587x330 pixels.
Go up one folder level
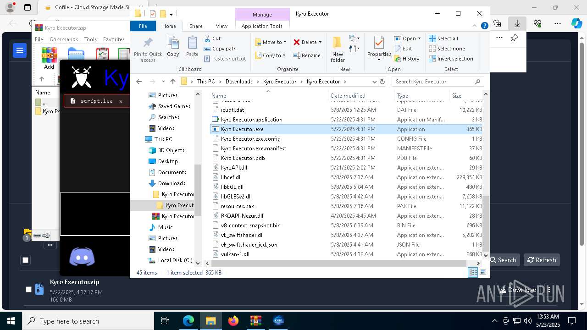pyautogui.click(x=172, y=82)
